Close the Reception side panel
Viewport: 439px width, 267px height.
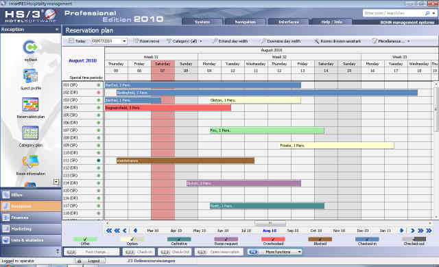pos(57,30)
